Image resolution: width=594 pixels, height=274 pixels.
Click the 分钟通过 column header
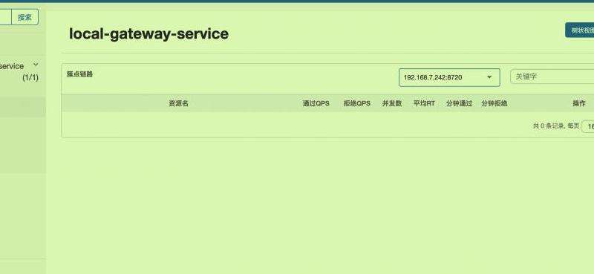459,103
